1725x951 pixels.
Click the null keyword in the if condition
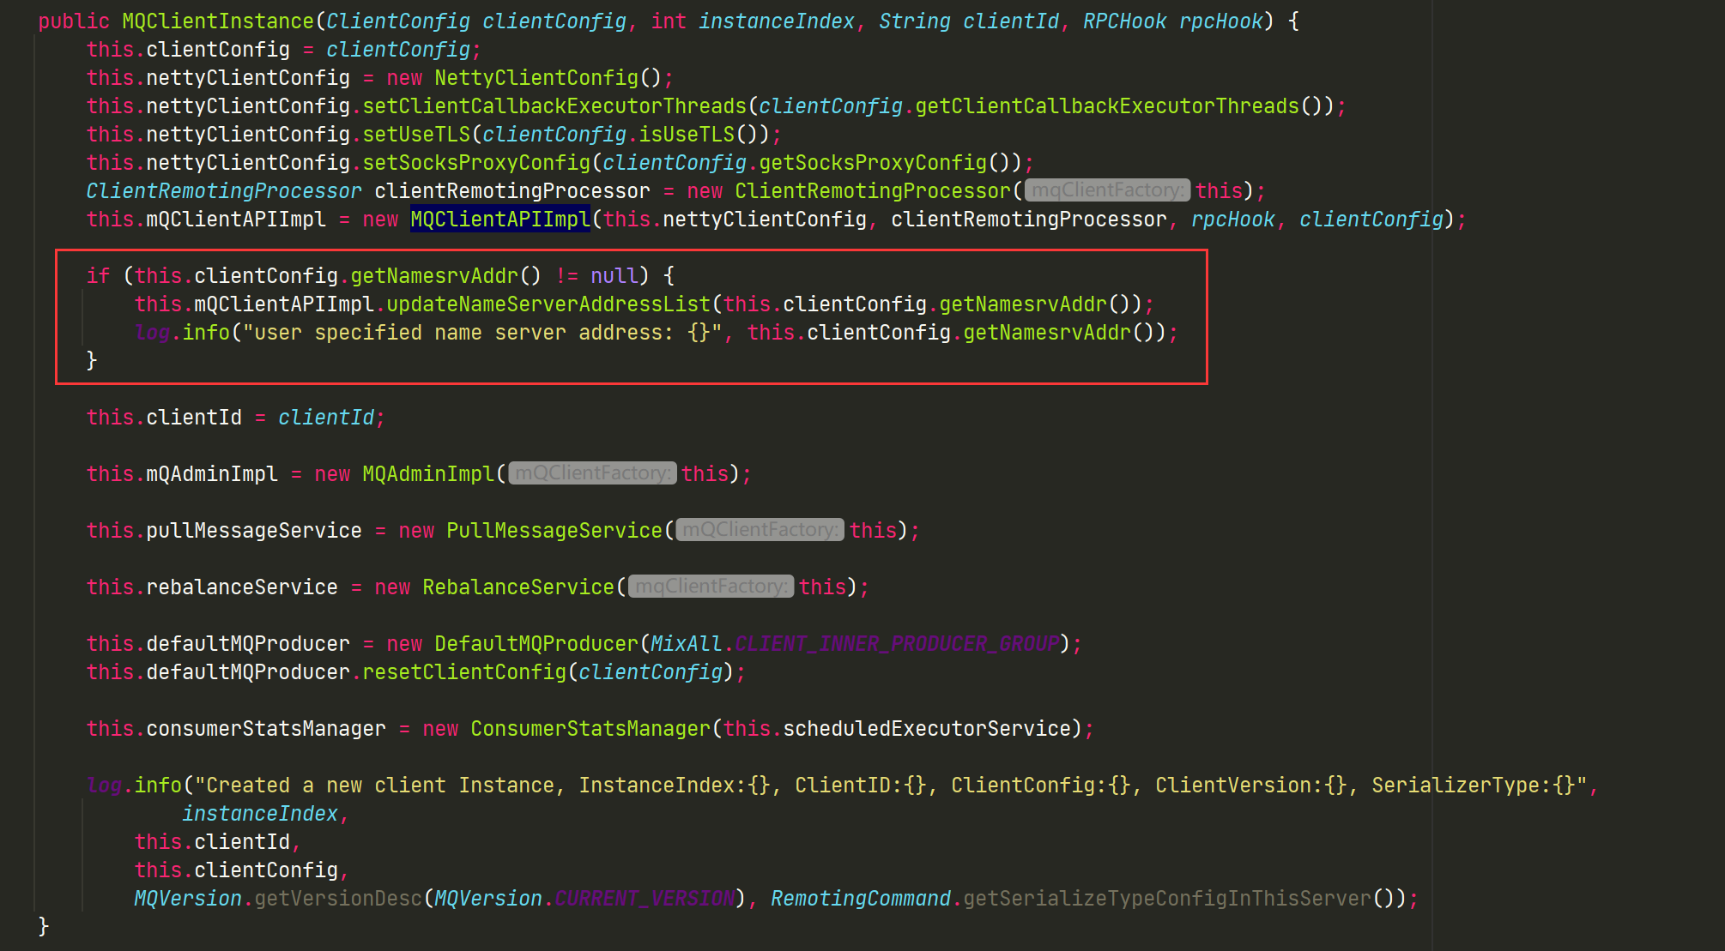[x=614, y=276]
